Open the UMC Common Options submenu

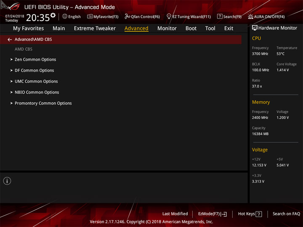click(36, 81)
